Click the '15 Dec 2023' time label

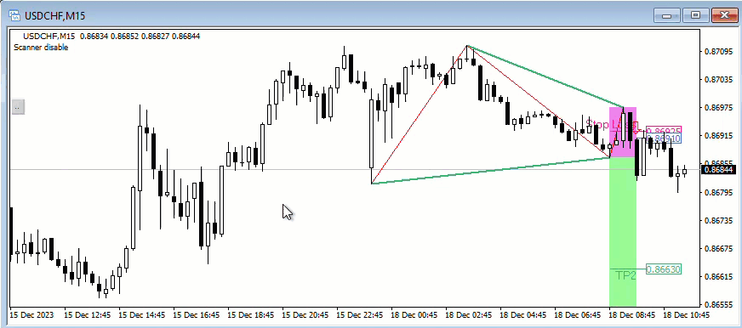pyautogui.click(x=31, y=314)
